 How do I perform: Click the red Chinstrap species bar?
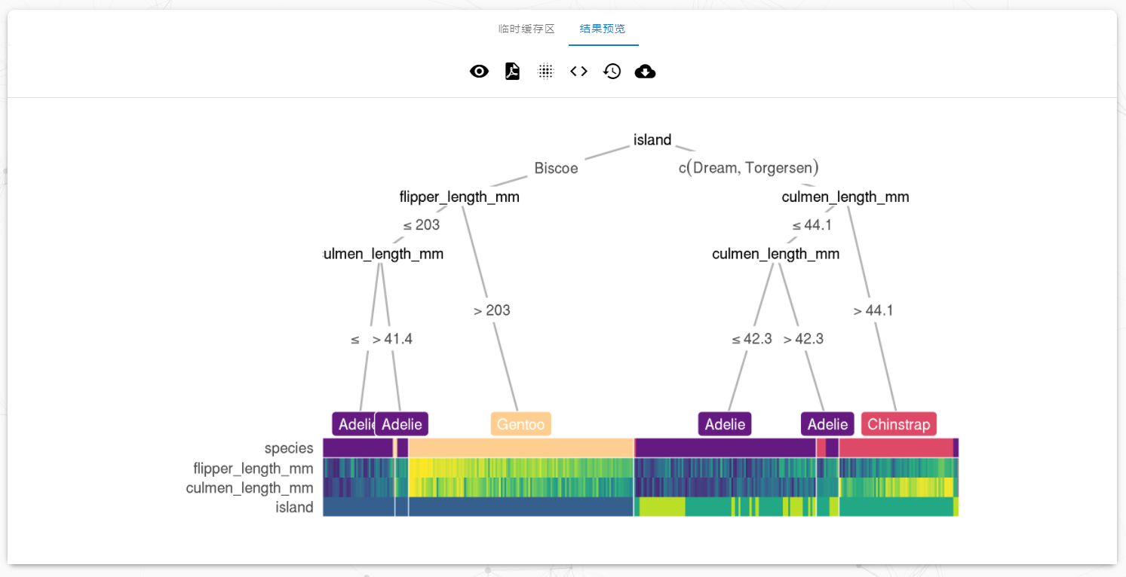(x=895, y=447)
